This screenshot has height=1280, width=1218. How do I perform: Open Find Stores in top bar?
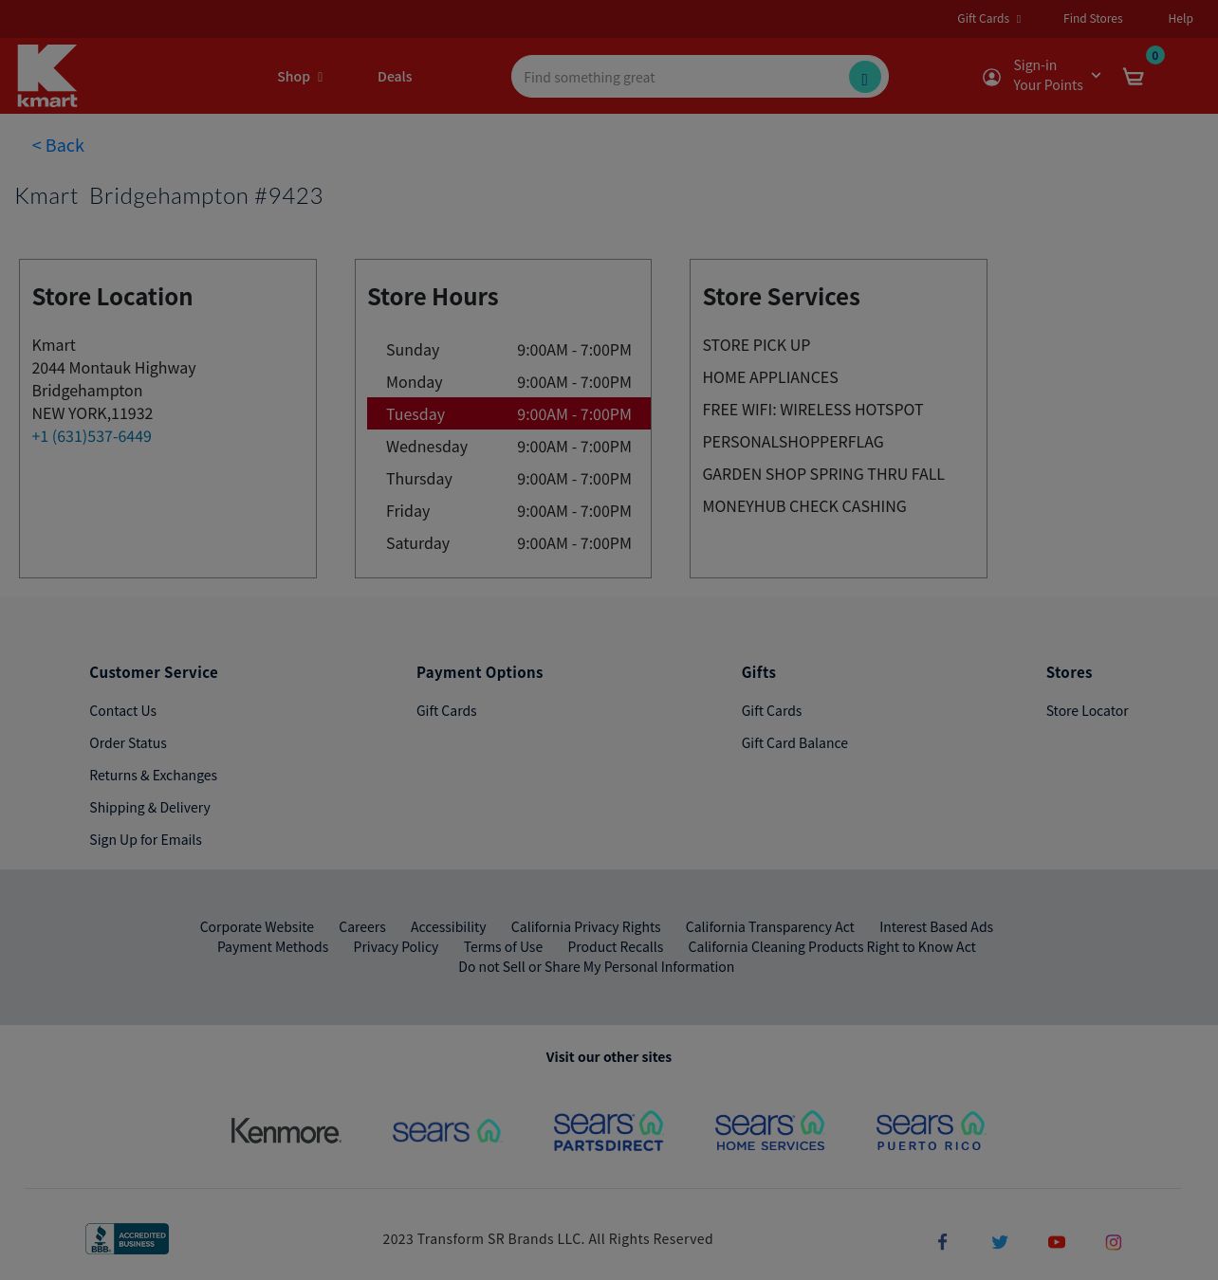(1093, 18)
